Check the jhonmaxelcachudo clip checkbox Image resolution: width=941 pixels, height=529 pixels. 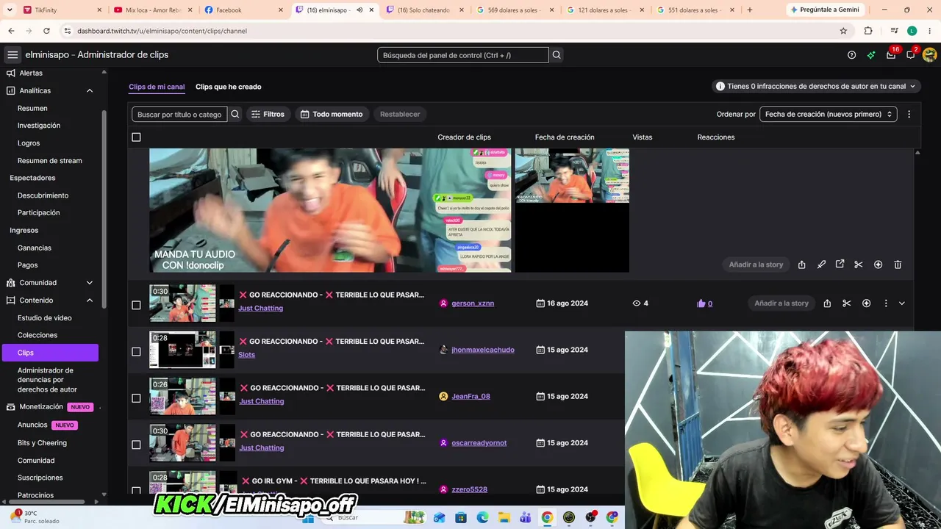tap(136, 351)
